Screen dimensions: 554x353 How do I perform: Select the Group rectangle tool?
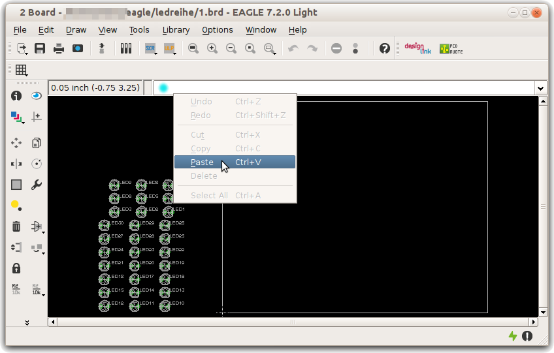pyautogui.click(x=16, y=185)
